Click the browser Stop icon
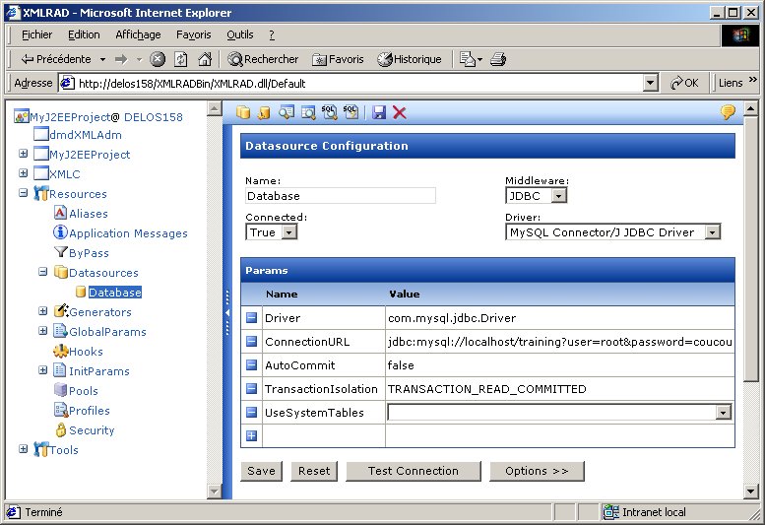Screen dimensions: 765x525 point(158,59)
